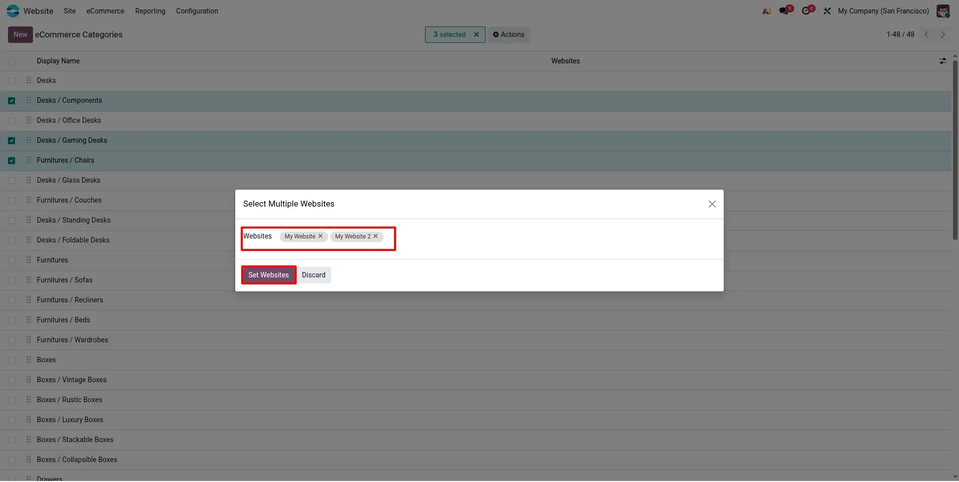
Task: Click the My Website tag label
Action: pyautogui.click(x=300, y=237)
